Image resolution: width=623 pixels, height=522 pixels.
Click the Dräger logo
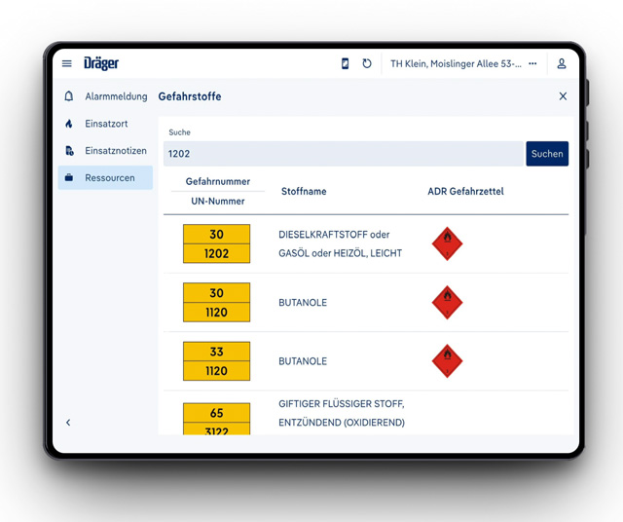click(101, 63)
